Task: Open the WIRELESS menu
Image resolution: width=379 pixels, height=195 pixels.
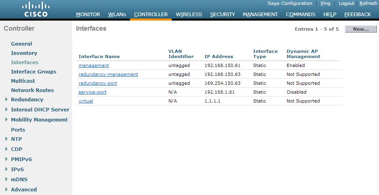Action: click(189, 15)
